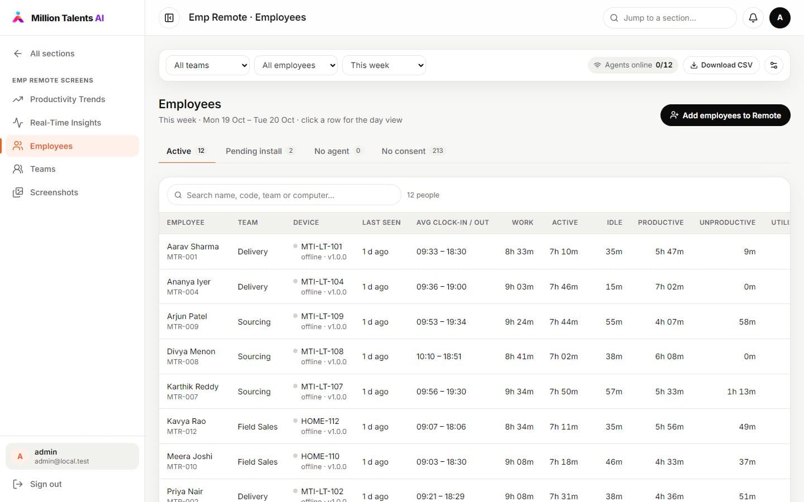
Task: Switch to the No agent tab
Action: coord(338,151)
